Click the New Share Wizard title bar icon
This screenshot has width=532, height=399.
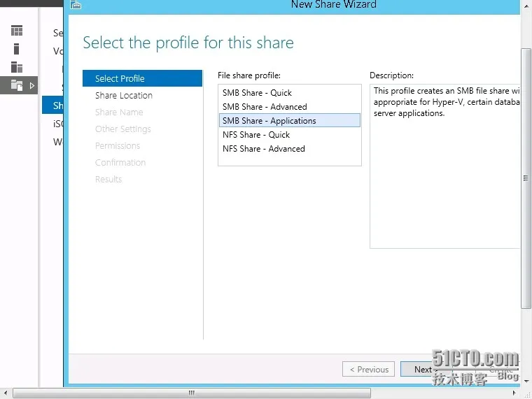(76, 5)
